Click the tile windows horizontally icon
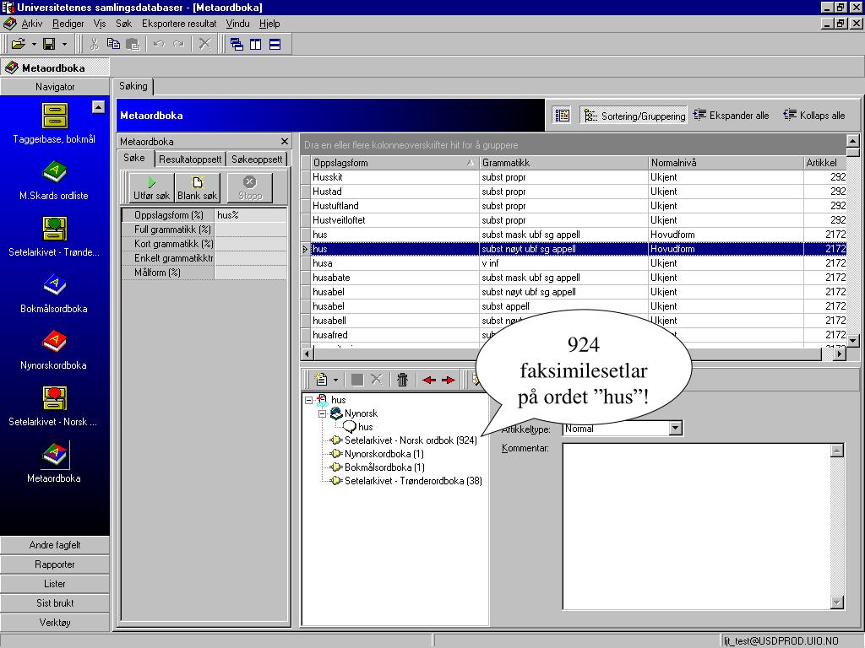This screenshot has height=648, width=865. pyautogui.click(x=275, y=44)
